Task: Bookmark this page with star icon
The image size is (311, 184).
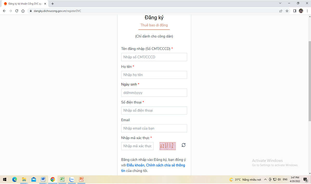Action: [287, 11]
